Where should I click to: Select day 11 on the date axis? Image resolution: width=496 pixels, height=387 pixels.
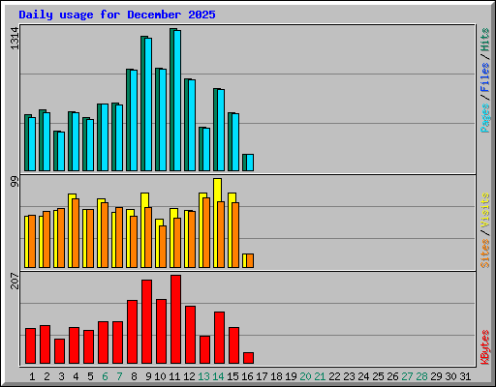174,376
